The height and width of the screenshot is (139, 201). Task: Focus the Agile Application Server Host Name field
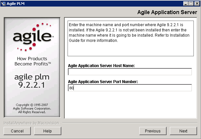(x=130, y=72)
